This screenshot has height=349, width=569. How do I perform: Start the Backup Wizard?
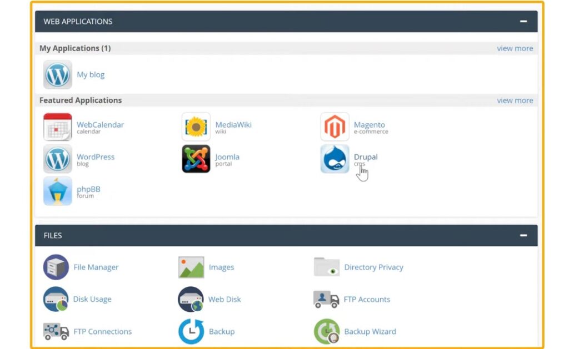pos(371,331)
